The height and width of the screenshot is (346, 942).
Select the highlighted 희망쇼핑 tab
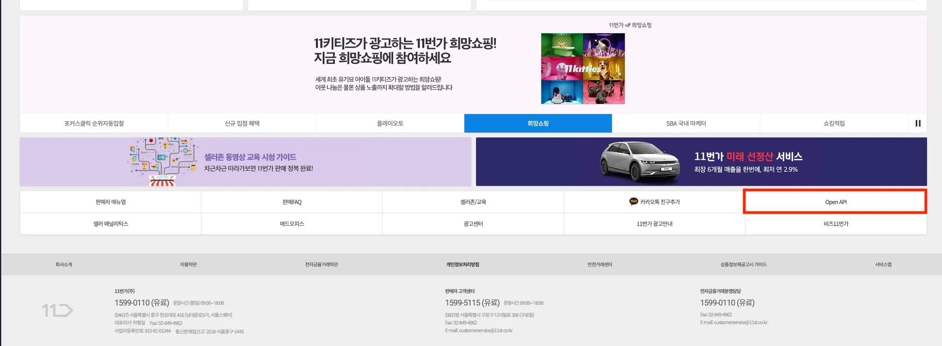[x=538, y=123]
